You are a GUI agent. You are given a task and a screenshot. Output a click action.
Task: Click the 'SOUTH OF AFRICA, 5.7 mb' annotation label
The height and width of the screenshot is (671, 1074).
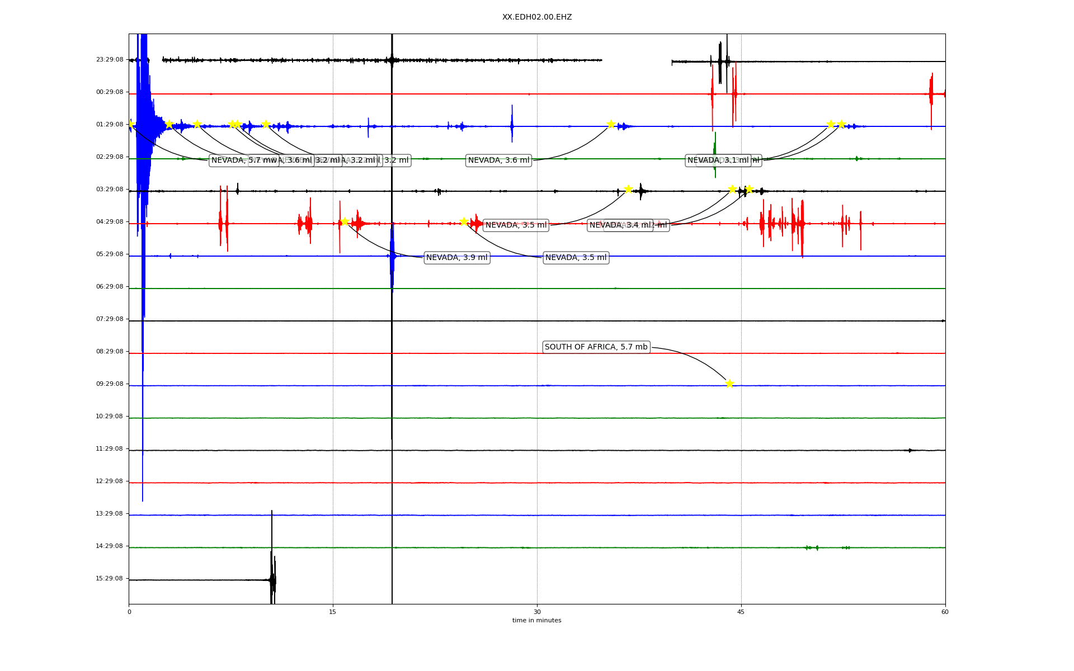pos(596,347)
